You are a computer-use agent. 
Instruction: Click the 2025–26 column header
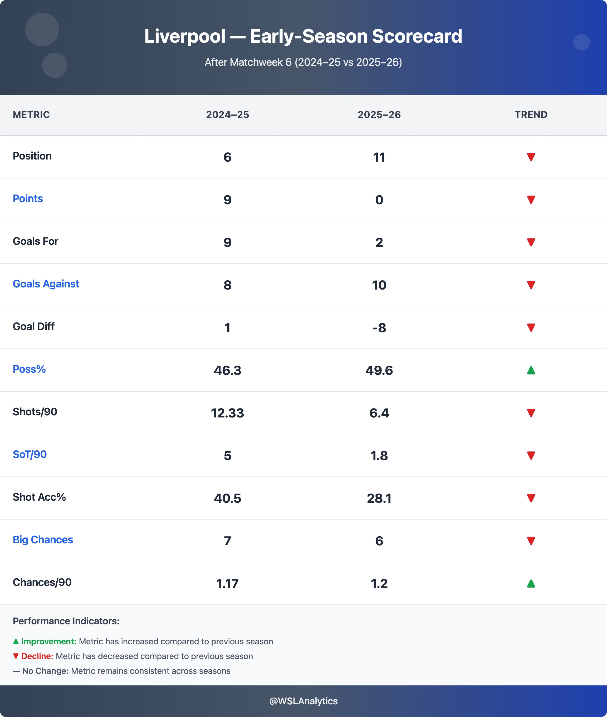[379, 115]
